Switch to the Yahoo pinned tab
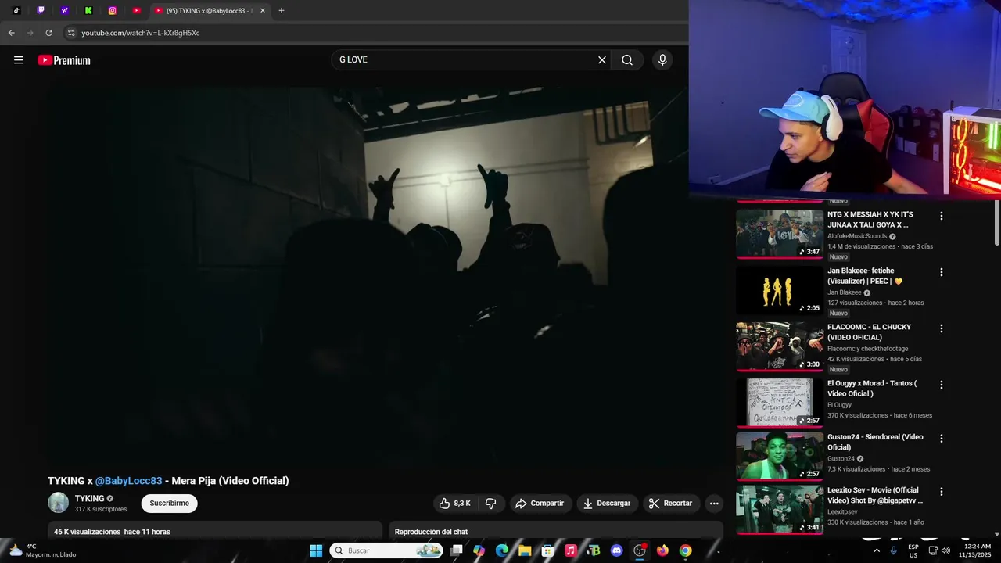This screenshot has height=563, width=1001. coord(64,11)
